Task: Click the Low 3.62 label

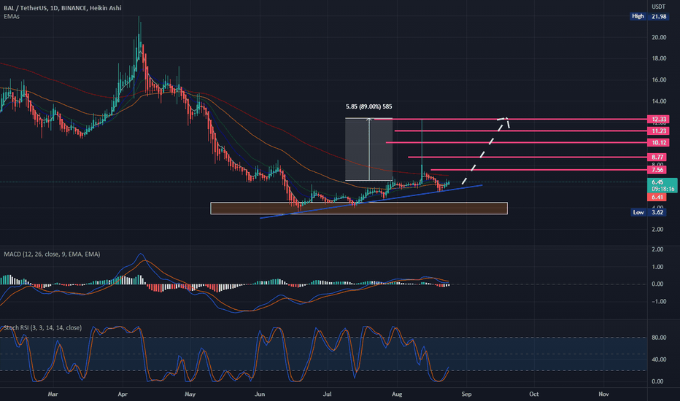Action: point(649,212)
